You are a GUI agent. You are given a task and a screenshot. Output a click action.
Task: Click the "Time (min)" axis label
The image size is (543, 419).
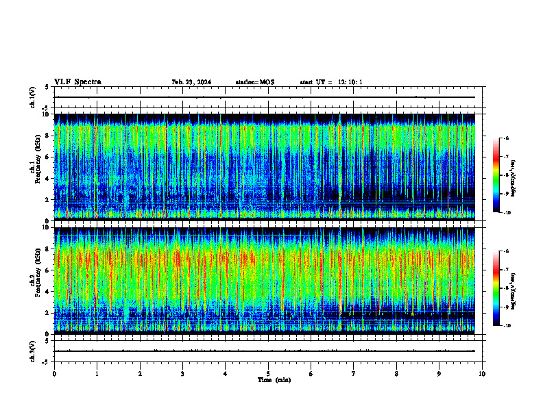pos(274,380)
